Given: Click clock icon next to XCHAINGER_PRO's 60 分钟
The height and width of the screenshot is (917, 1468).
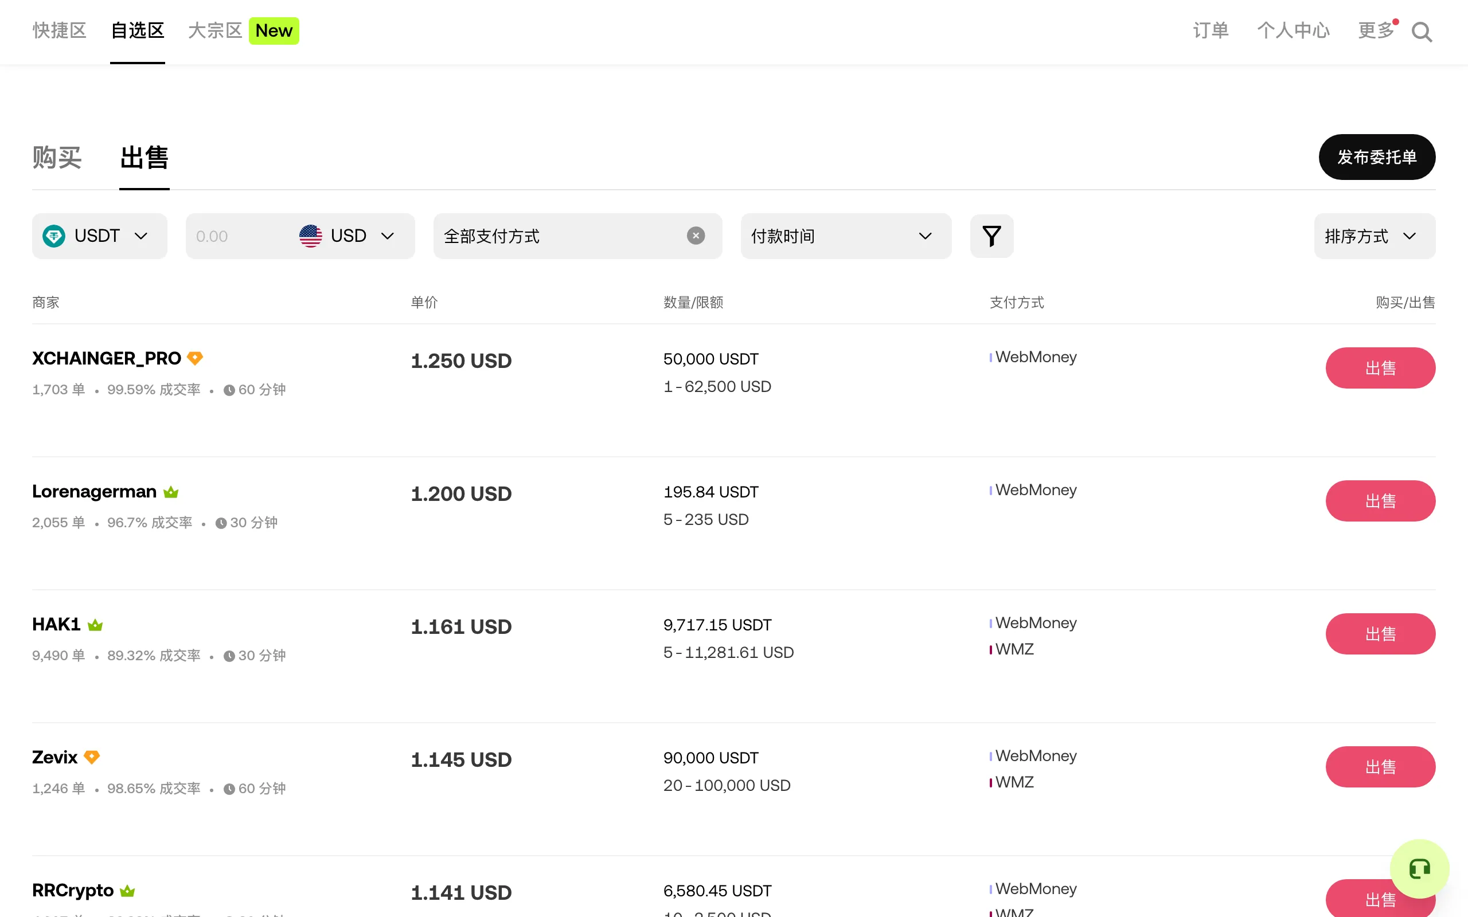Looking at the screenshot, I should 229,390.
